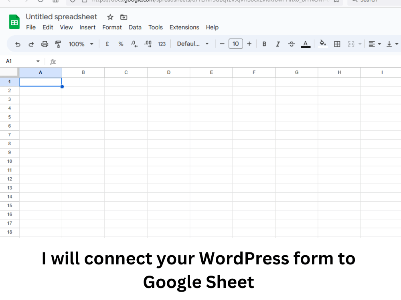Select row 18 header
Viewport: 401px width, 300px height.
10,232
